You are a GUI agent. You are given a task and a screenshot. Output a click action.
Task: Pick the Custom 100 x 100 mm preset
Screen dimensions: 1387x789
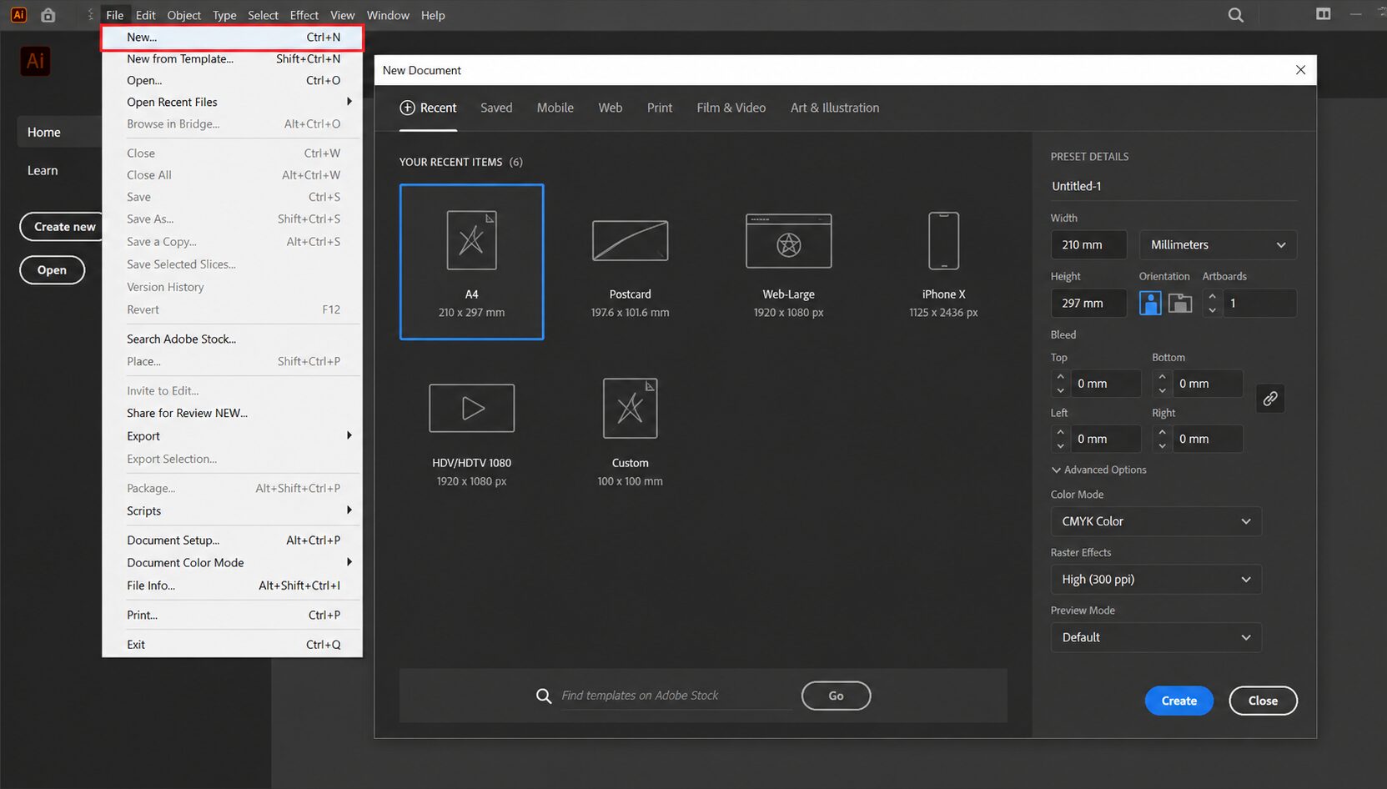(x=630, y=434)
